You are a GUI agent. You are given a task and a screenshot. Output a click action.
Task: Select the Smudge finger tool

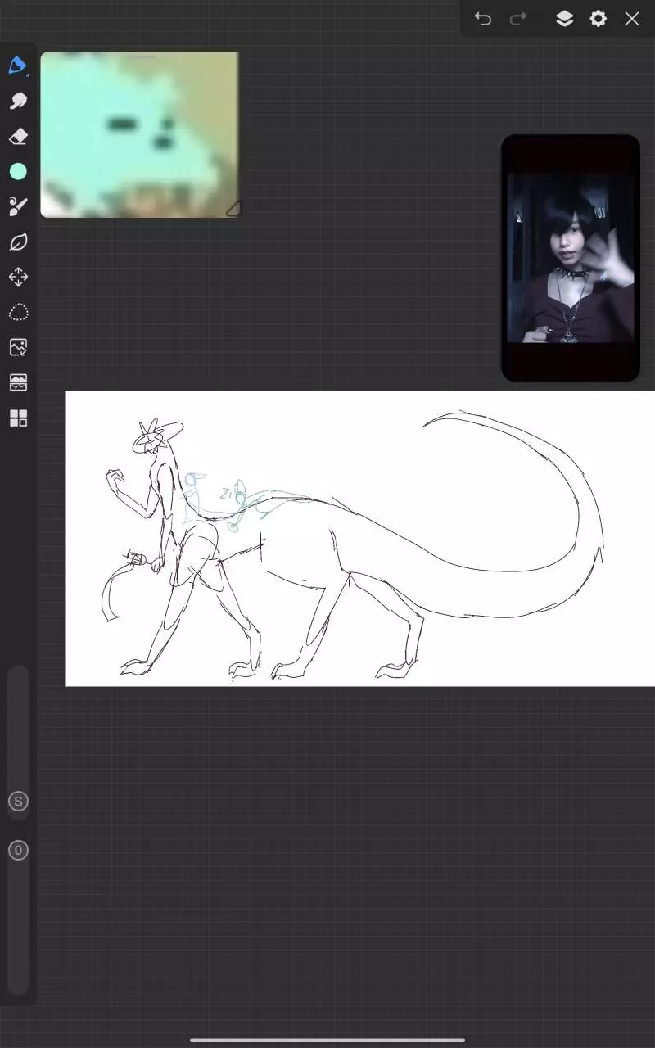click(x=18, y=101)
